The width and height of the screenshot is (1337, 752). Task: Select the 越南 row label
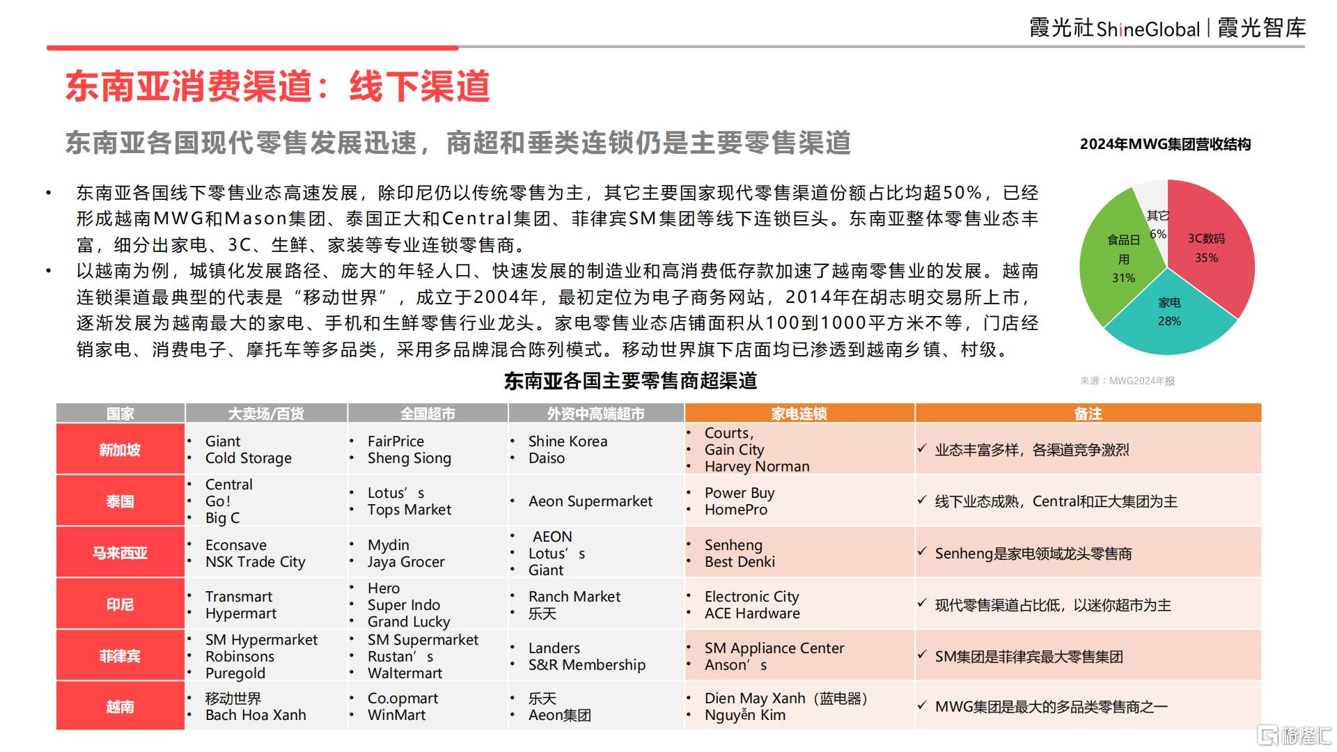click(x=120, y=706)
